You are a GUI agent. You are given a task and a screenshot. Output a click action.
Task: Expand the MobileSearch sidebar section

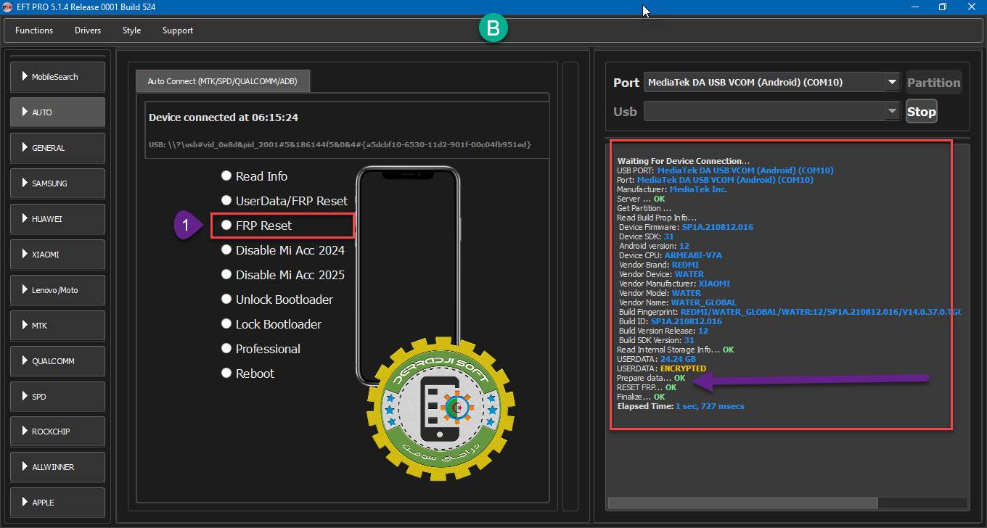pyautogui.click(x=57, y=76)
